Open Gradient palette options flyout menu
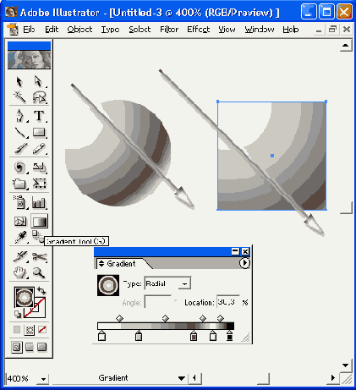The width and height of the screenshot is (356, 390). (x=244, y=263)
